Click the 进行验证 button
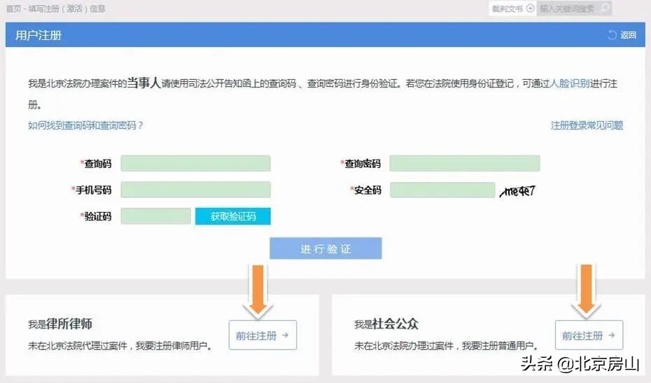The image size is (651, 383). coord(325,249)
